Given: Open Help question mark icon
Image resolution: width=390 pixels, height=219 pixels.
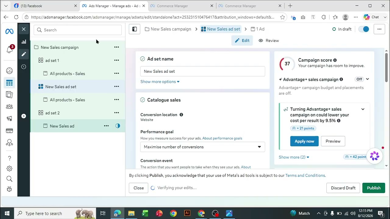Looking at the screenshot, I should [9, 158].
